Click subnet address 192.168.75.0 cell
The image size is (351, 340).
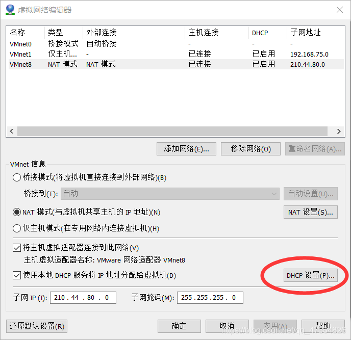pyautogui.click(x=309, y=55)
